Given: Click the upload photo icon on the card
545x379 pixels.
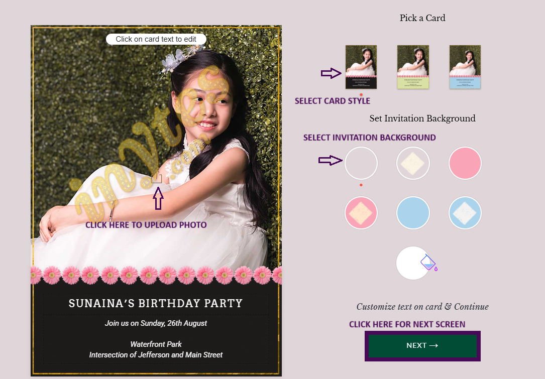Looking at the screenshot, I should pos(157,178).
